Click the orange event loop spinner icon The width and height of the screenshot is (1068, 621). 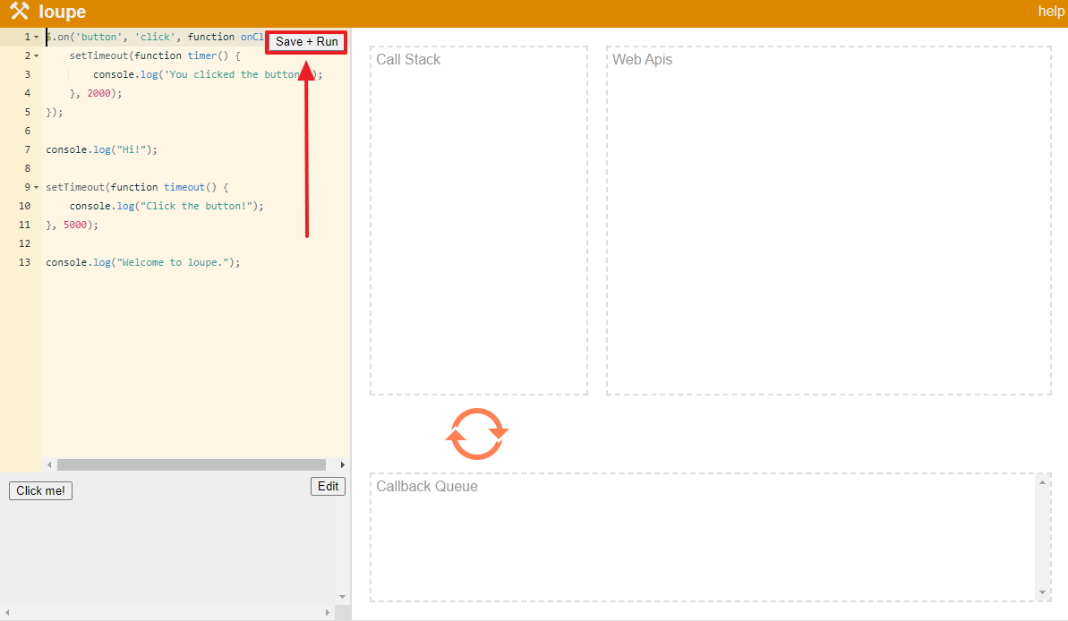pyautogui.click(x=477, y=434)
